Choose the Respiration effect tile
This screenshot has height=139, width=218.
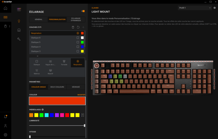(78, 63)
